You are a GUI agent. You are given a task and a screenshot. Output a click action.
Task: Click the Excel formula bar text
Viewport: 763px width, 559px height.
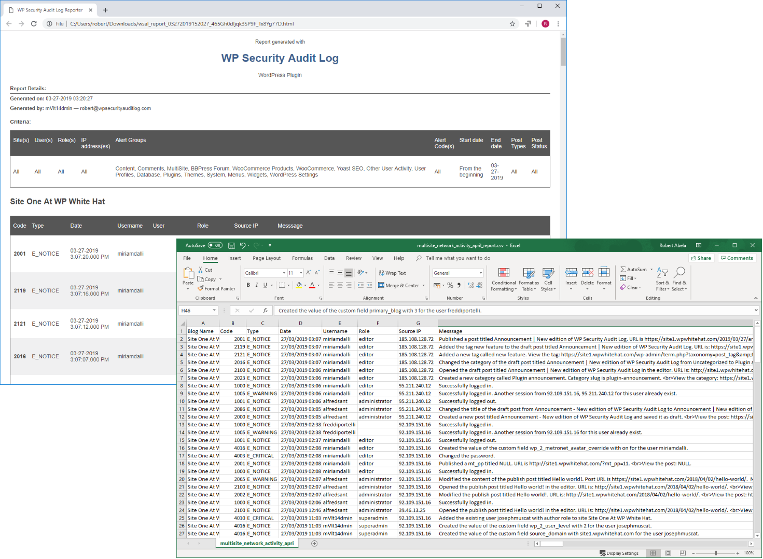point(380,311)
